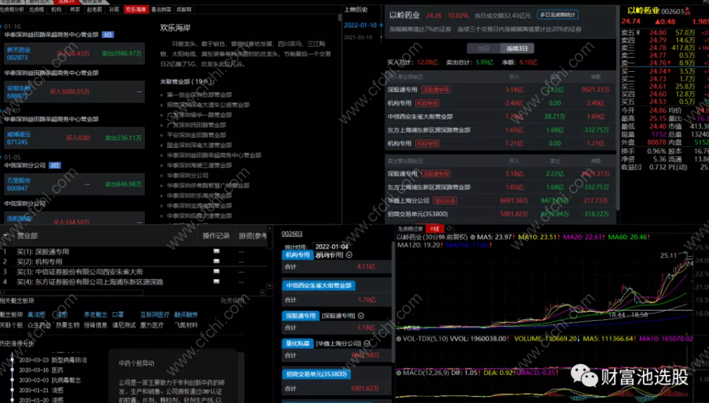
Task: Open message icon in 中信证券西安朱雀大街 row
Action: click(216, 271)
